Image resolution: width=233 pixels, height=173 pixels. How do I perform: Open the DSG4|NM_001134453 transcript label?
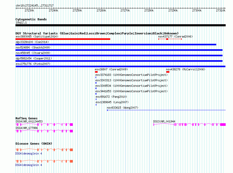29,121
